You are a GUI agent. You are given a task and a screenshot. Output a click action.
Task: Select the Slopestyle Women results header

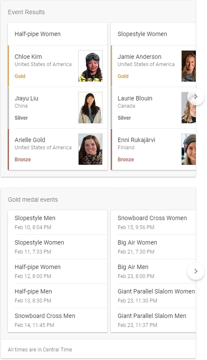coord(153,34)
